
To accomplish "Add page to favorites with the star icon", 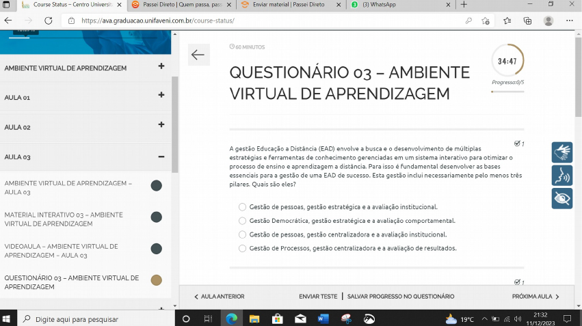I will (485, 21).
